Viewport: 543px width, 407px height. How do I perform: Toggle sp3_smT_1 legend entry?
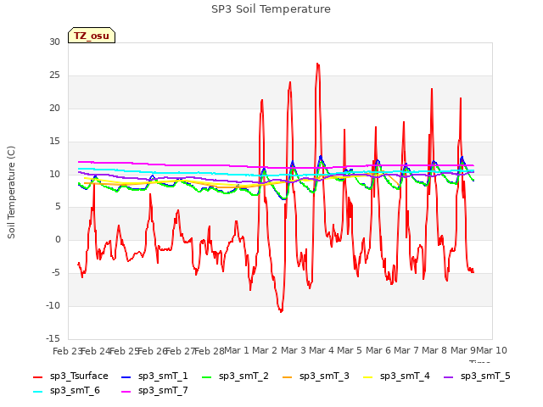[x=154, y=376]
